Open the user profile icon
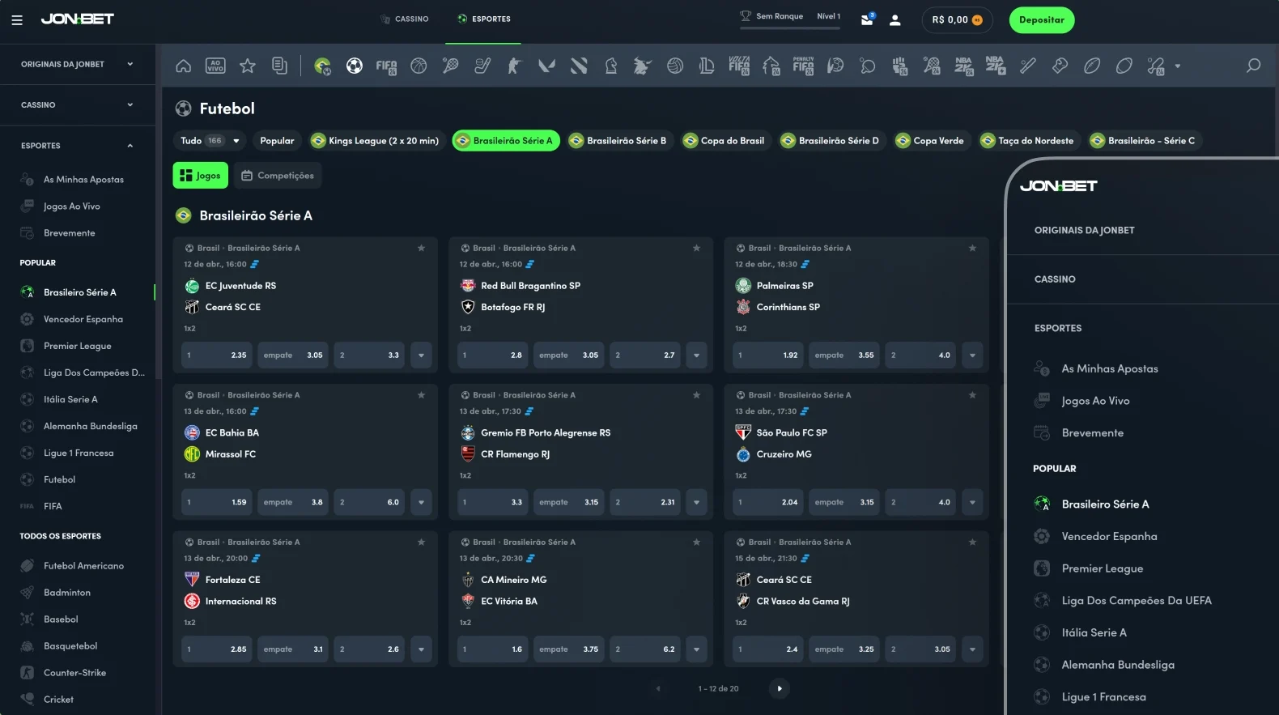 pos(894,20)
